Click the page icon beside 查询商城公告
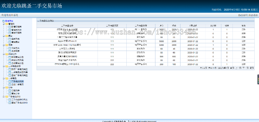259x122 pixels. tap(9, 63)
